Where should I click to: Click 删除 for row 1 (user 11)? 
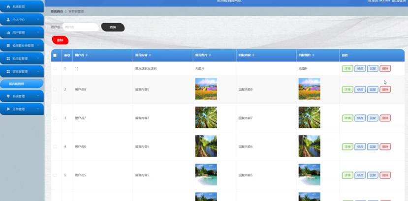385,69
